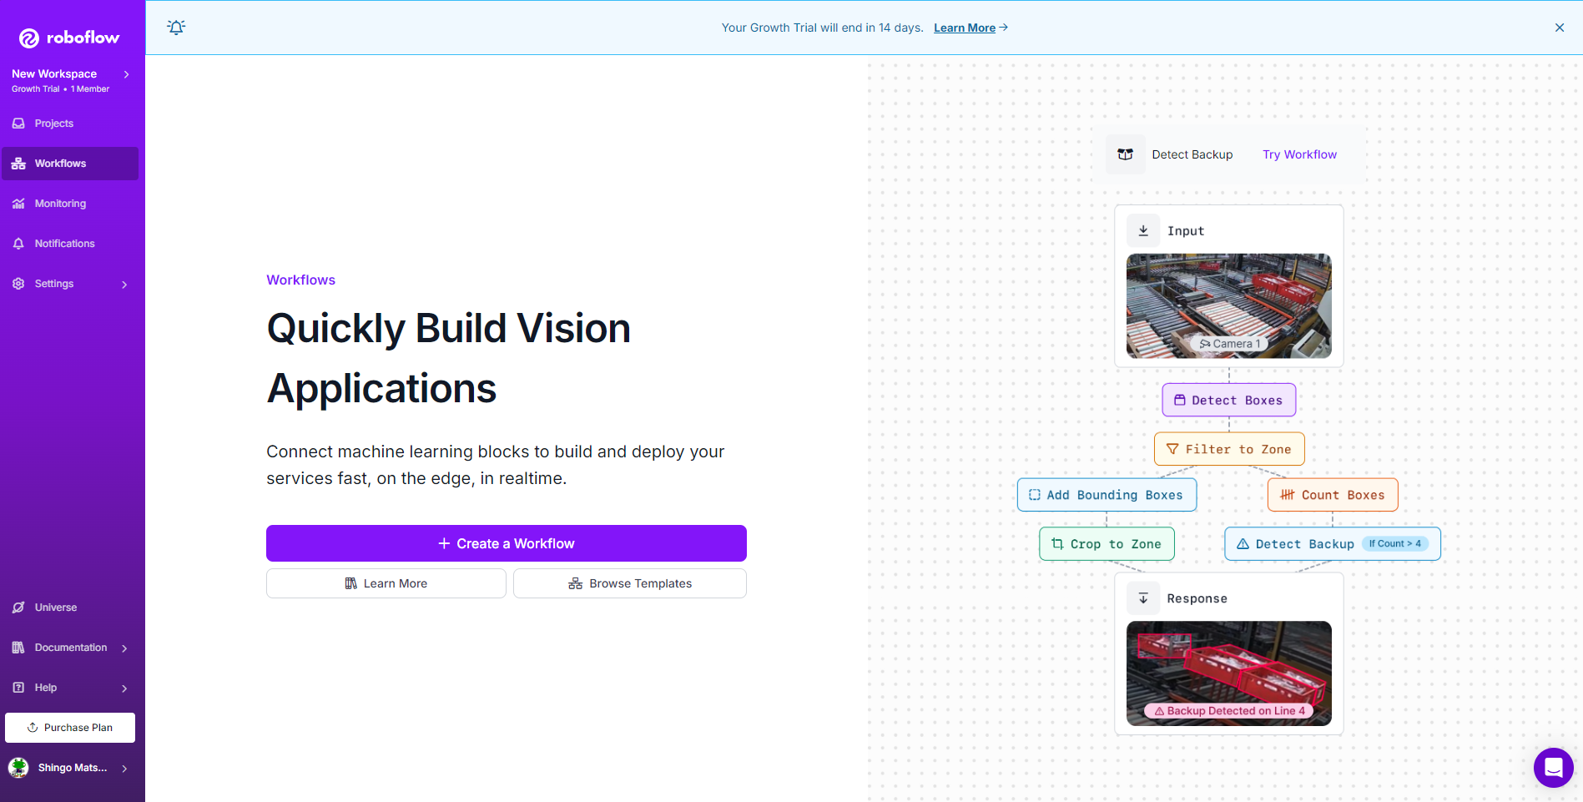The height and width of the screenshot is (802, 1583).
Task: Click the Learn More button with book icon
Action: pos(386,583)
